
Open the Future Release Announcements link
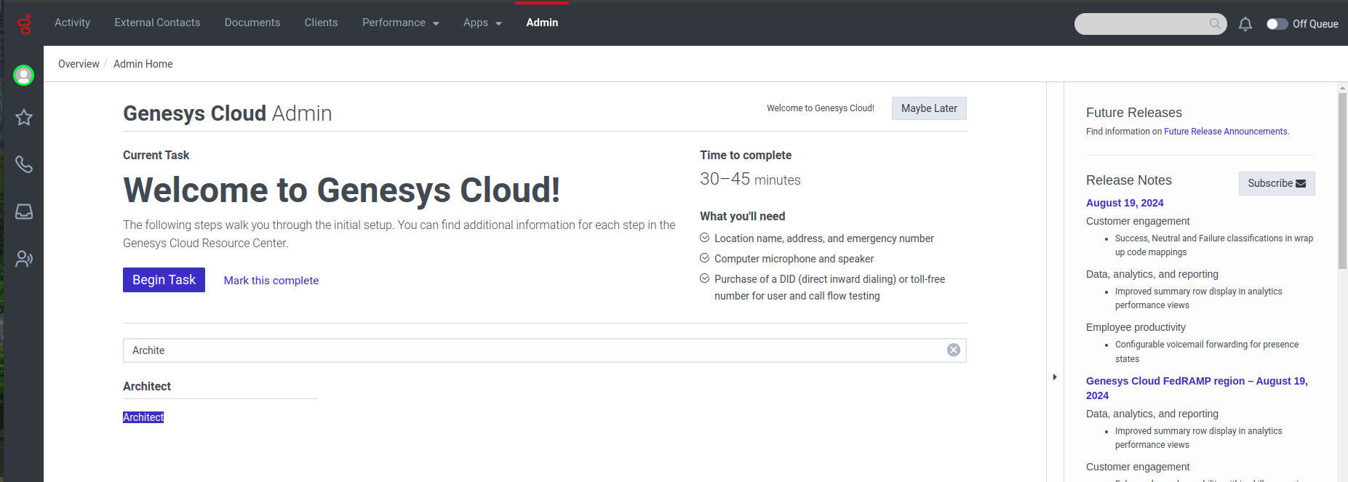tap(1227, 132)
